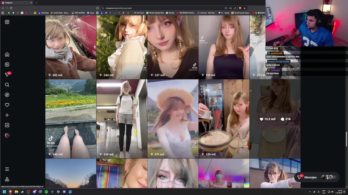Open Messages icon with 9+ badge in sidebar
Image resolution: width=348 pixels, height=195 pixels.
(x=7, y=74)
